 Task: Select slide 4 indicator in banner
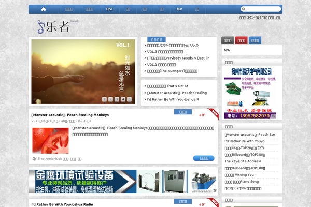[123, 99]
